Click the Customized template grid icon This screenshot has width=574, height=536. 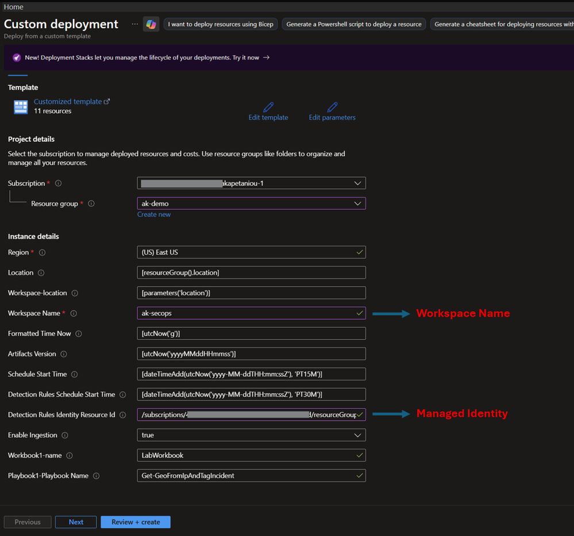(x=21, y=107)
